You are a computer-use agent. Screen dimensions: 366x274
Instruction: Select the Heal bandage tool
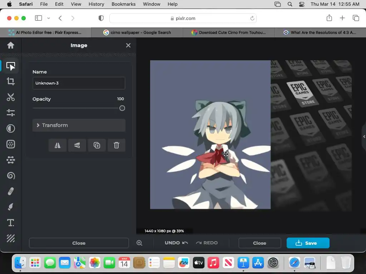(11, 191)
